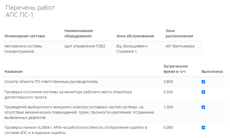
Task: Click the 'БЦ «Большевик»/ Строение 1' cell
Action: pos(132,49)
